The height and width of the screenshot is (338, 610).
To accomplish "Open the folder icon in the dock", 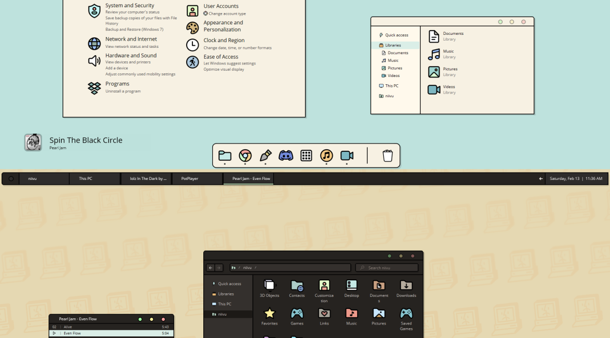I will 225,155.
